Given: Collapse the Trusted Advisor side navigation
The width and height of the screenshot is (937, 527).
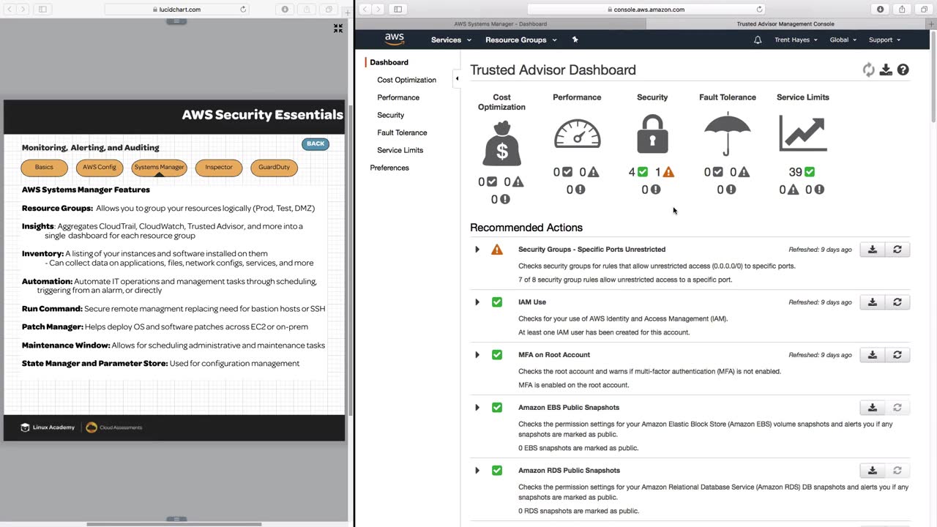Looking at the screenshot, I should (x=457, y=78).
